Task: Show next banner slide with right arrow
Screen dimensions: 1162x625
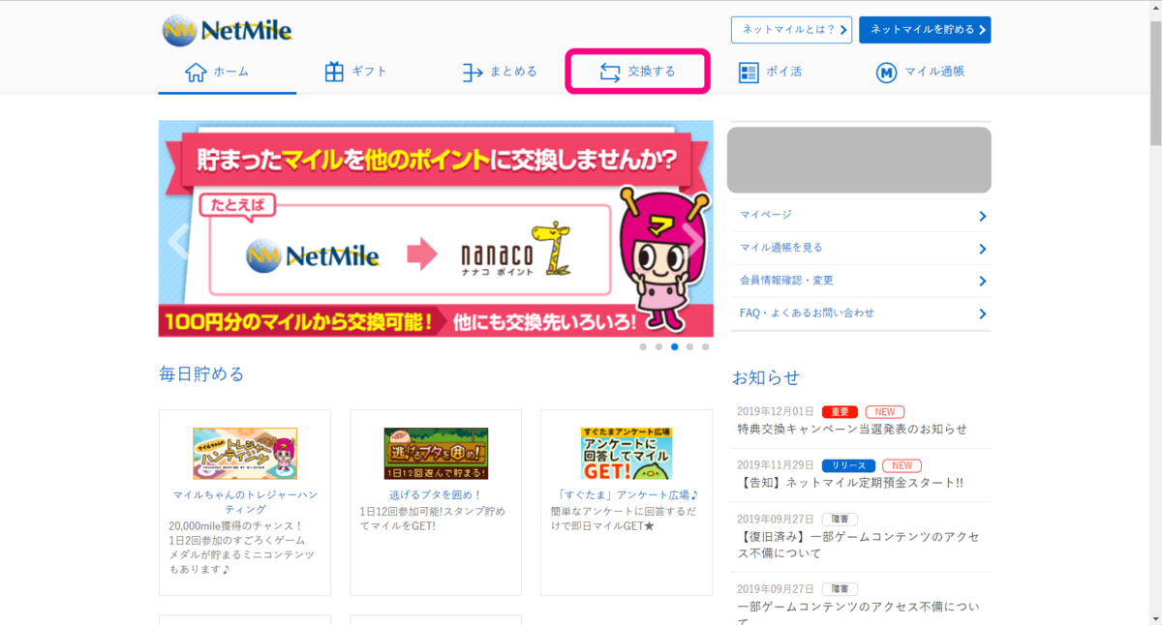Action: point(693,242)
